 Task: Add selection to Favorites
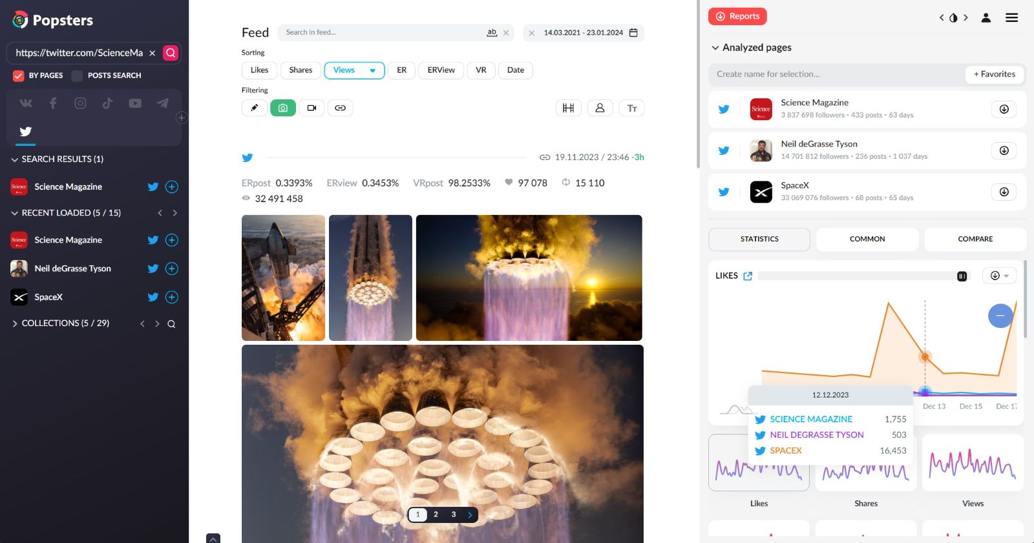994,74
